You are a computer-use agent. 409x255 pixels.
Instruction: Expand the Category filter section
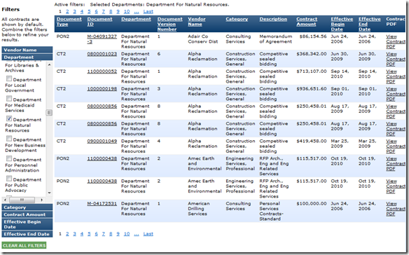click(x=27, y=207)
